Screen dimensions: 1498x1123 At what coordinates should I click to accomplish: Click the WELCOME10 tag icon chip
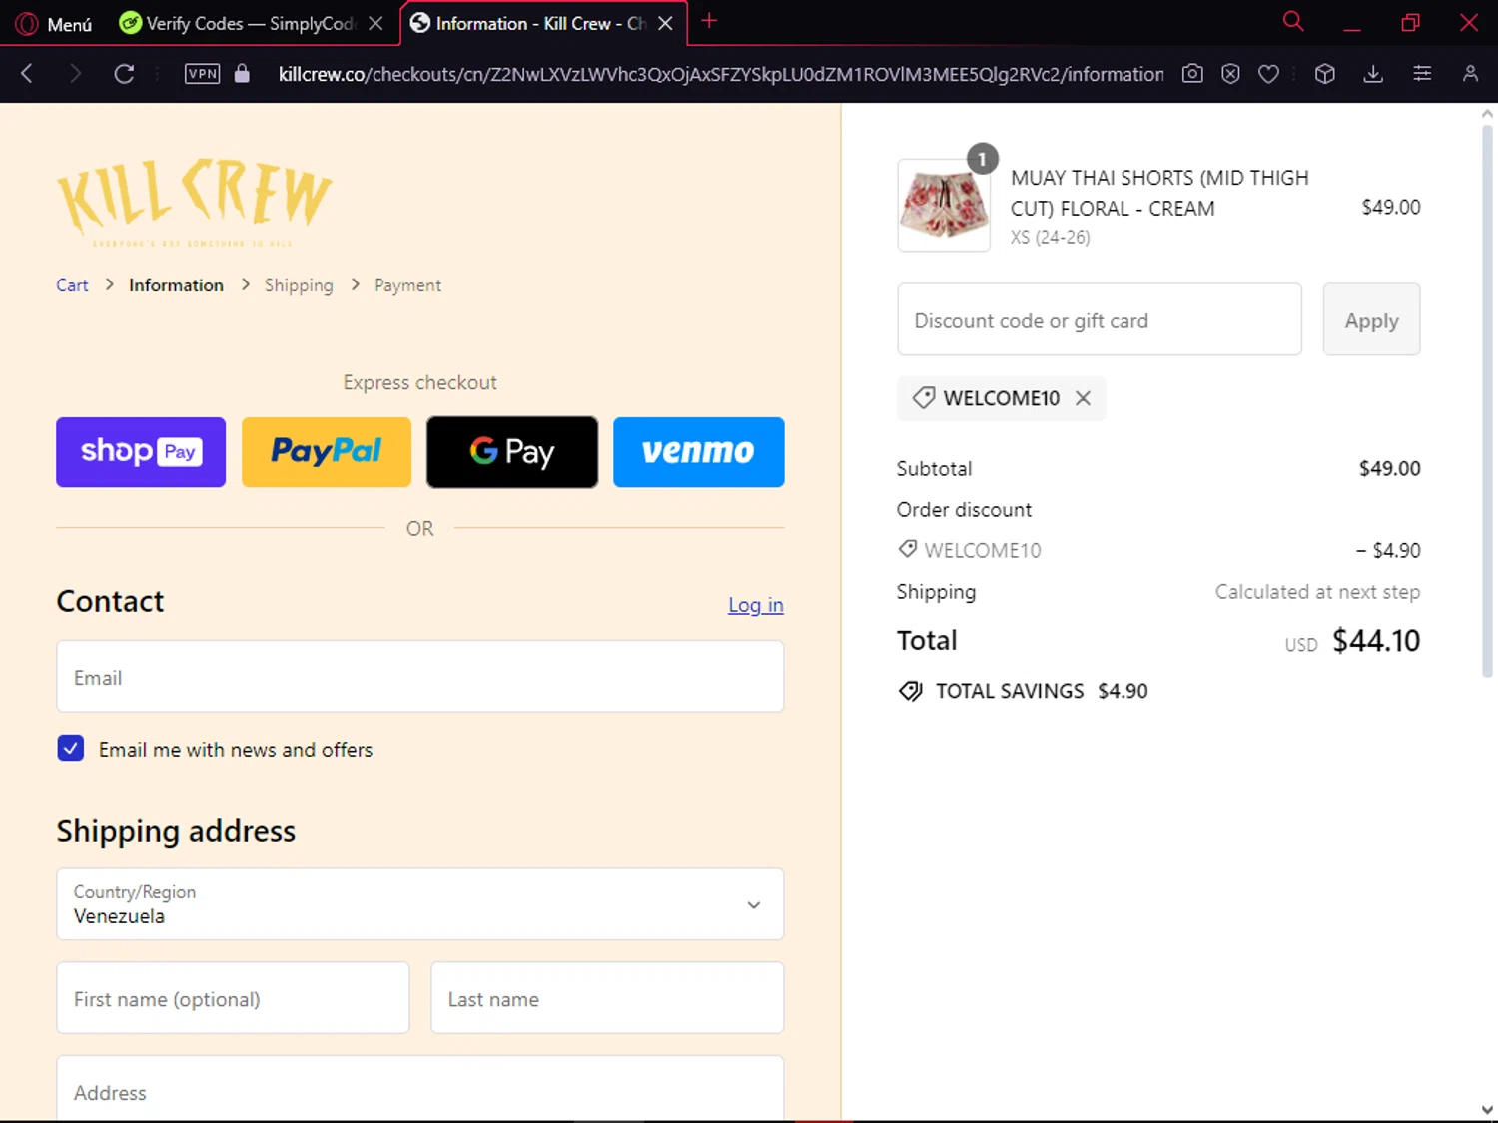tap(924, 398)
